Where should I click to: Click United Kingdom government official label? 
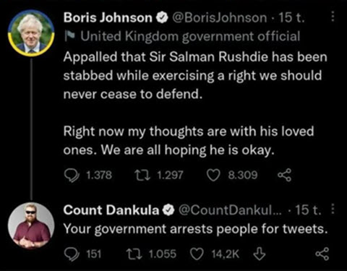pos(190,36)
